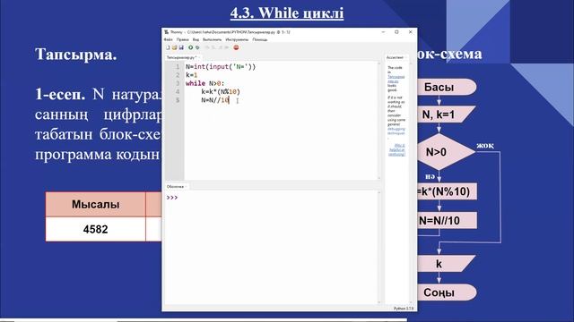The image size is (574, 322).
Task: Open the Тапсырмалар.py link in Assistant panel
Action: click(x=396, y=79)
